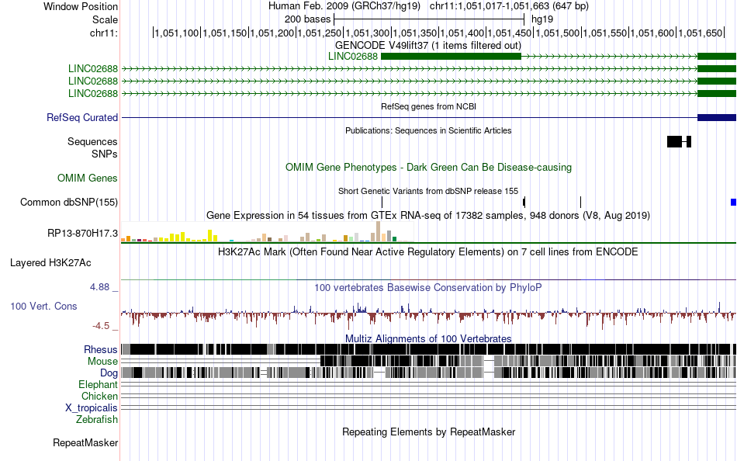Image resolution: width=737 pixels, height=461 pixels.
Task: Click Layered H3K27Ac label
Action: [50, 263]
